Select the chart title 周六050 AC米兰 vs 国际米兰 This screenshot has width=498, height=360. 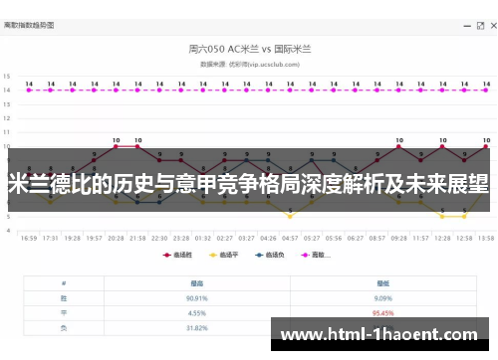pos(250,50)
